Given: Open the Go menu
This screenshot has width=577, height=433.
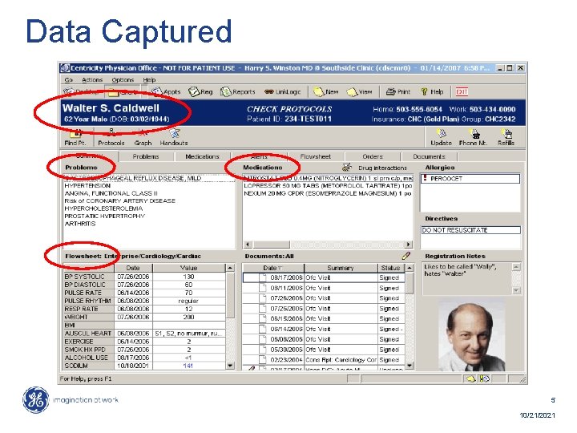Looking at the screenshot, I should [x=69, y=80].
